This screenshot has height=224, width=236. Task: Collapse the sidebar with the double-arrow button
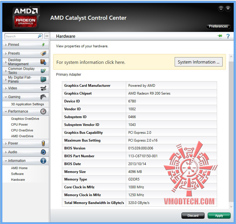point(47,36)
